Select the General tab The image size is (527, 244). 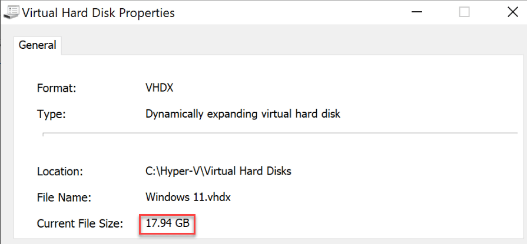coord(38,45)
